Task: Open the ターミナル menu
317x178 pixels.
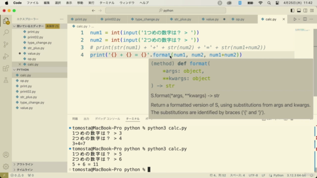Action: (x=107, y=3)
